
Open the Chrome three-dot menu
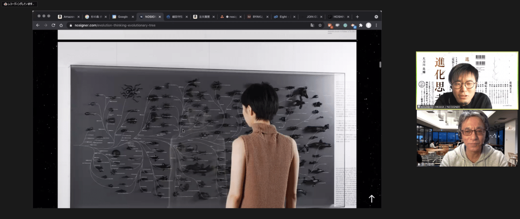tap(376, 25)
